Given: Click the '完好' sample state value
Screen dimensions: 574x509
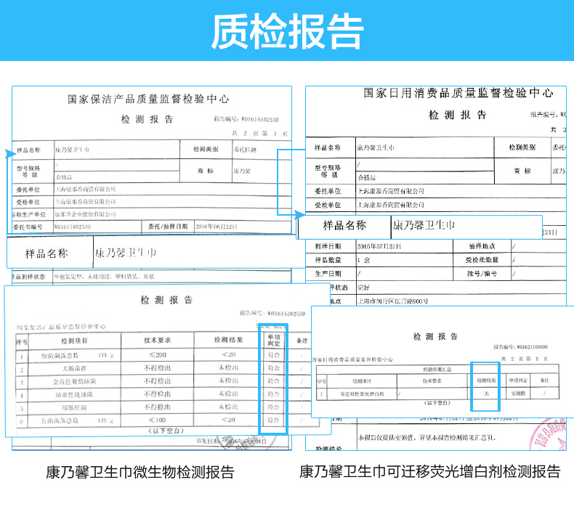Looking at the screenshot, I should (363, 288).
